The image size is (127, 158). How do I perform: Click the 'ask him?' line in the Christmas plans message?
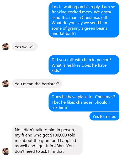60,107
